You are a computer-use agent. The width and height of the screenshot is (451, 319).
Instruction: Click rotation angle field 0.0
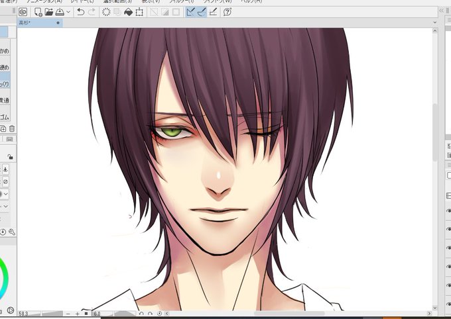pyautogui.click(x=102, y=314)
